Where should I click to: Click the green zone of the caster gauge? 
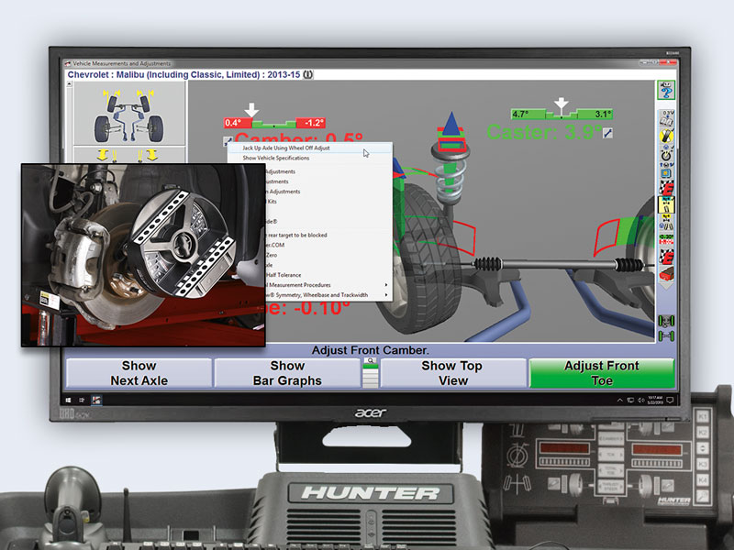click(x=562, y=114)
